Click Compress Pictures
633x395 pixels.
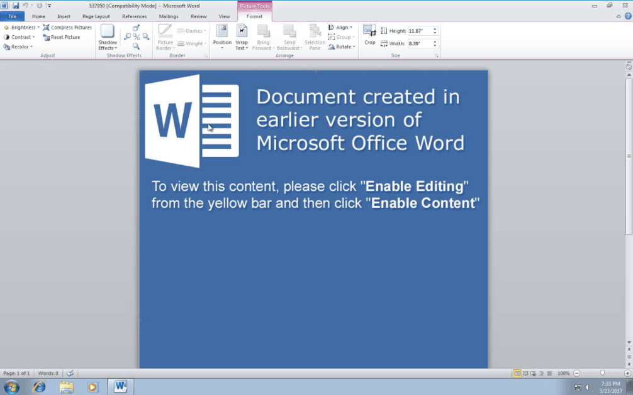pos(67,28)
